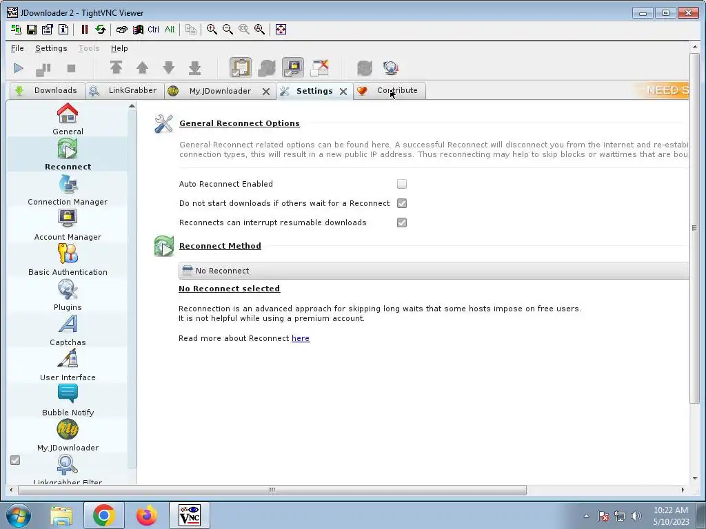
Task: Open Account Manager settings
Action: [68, 225]
